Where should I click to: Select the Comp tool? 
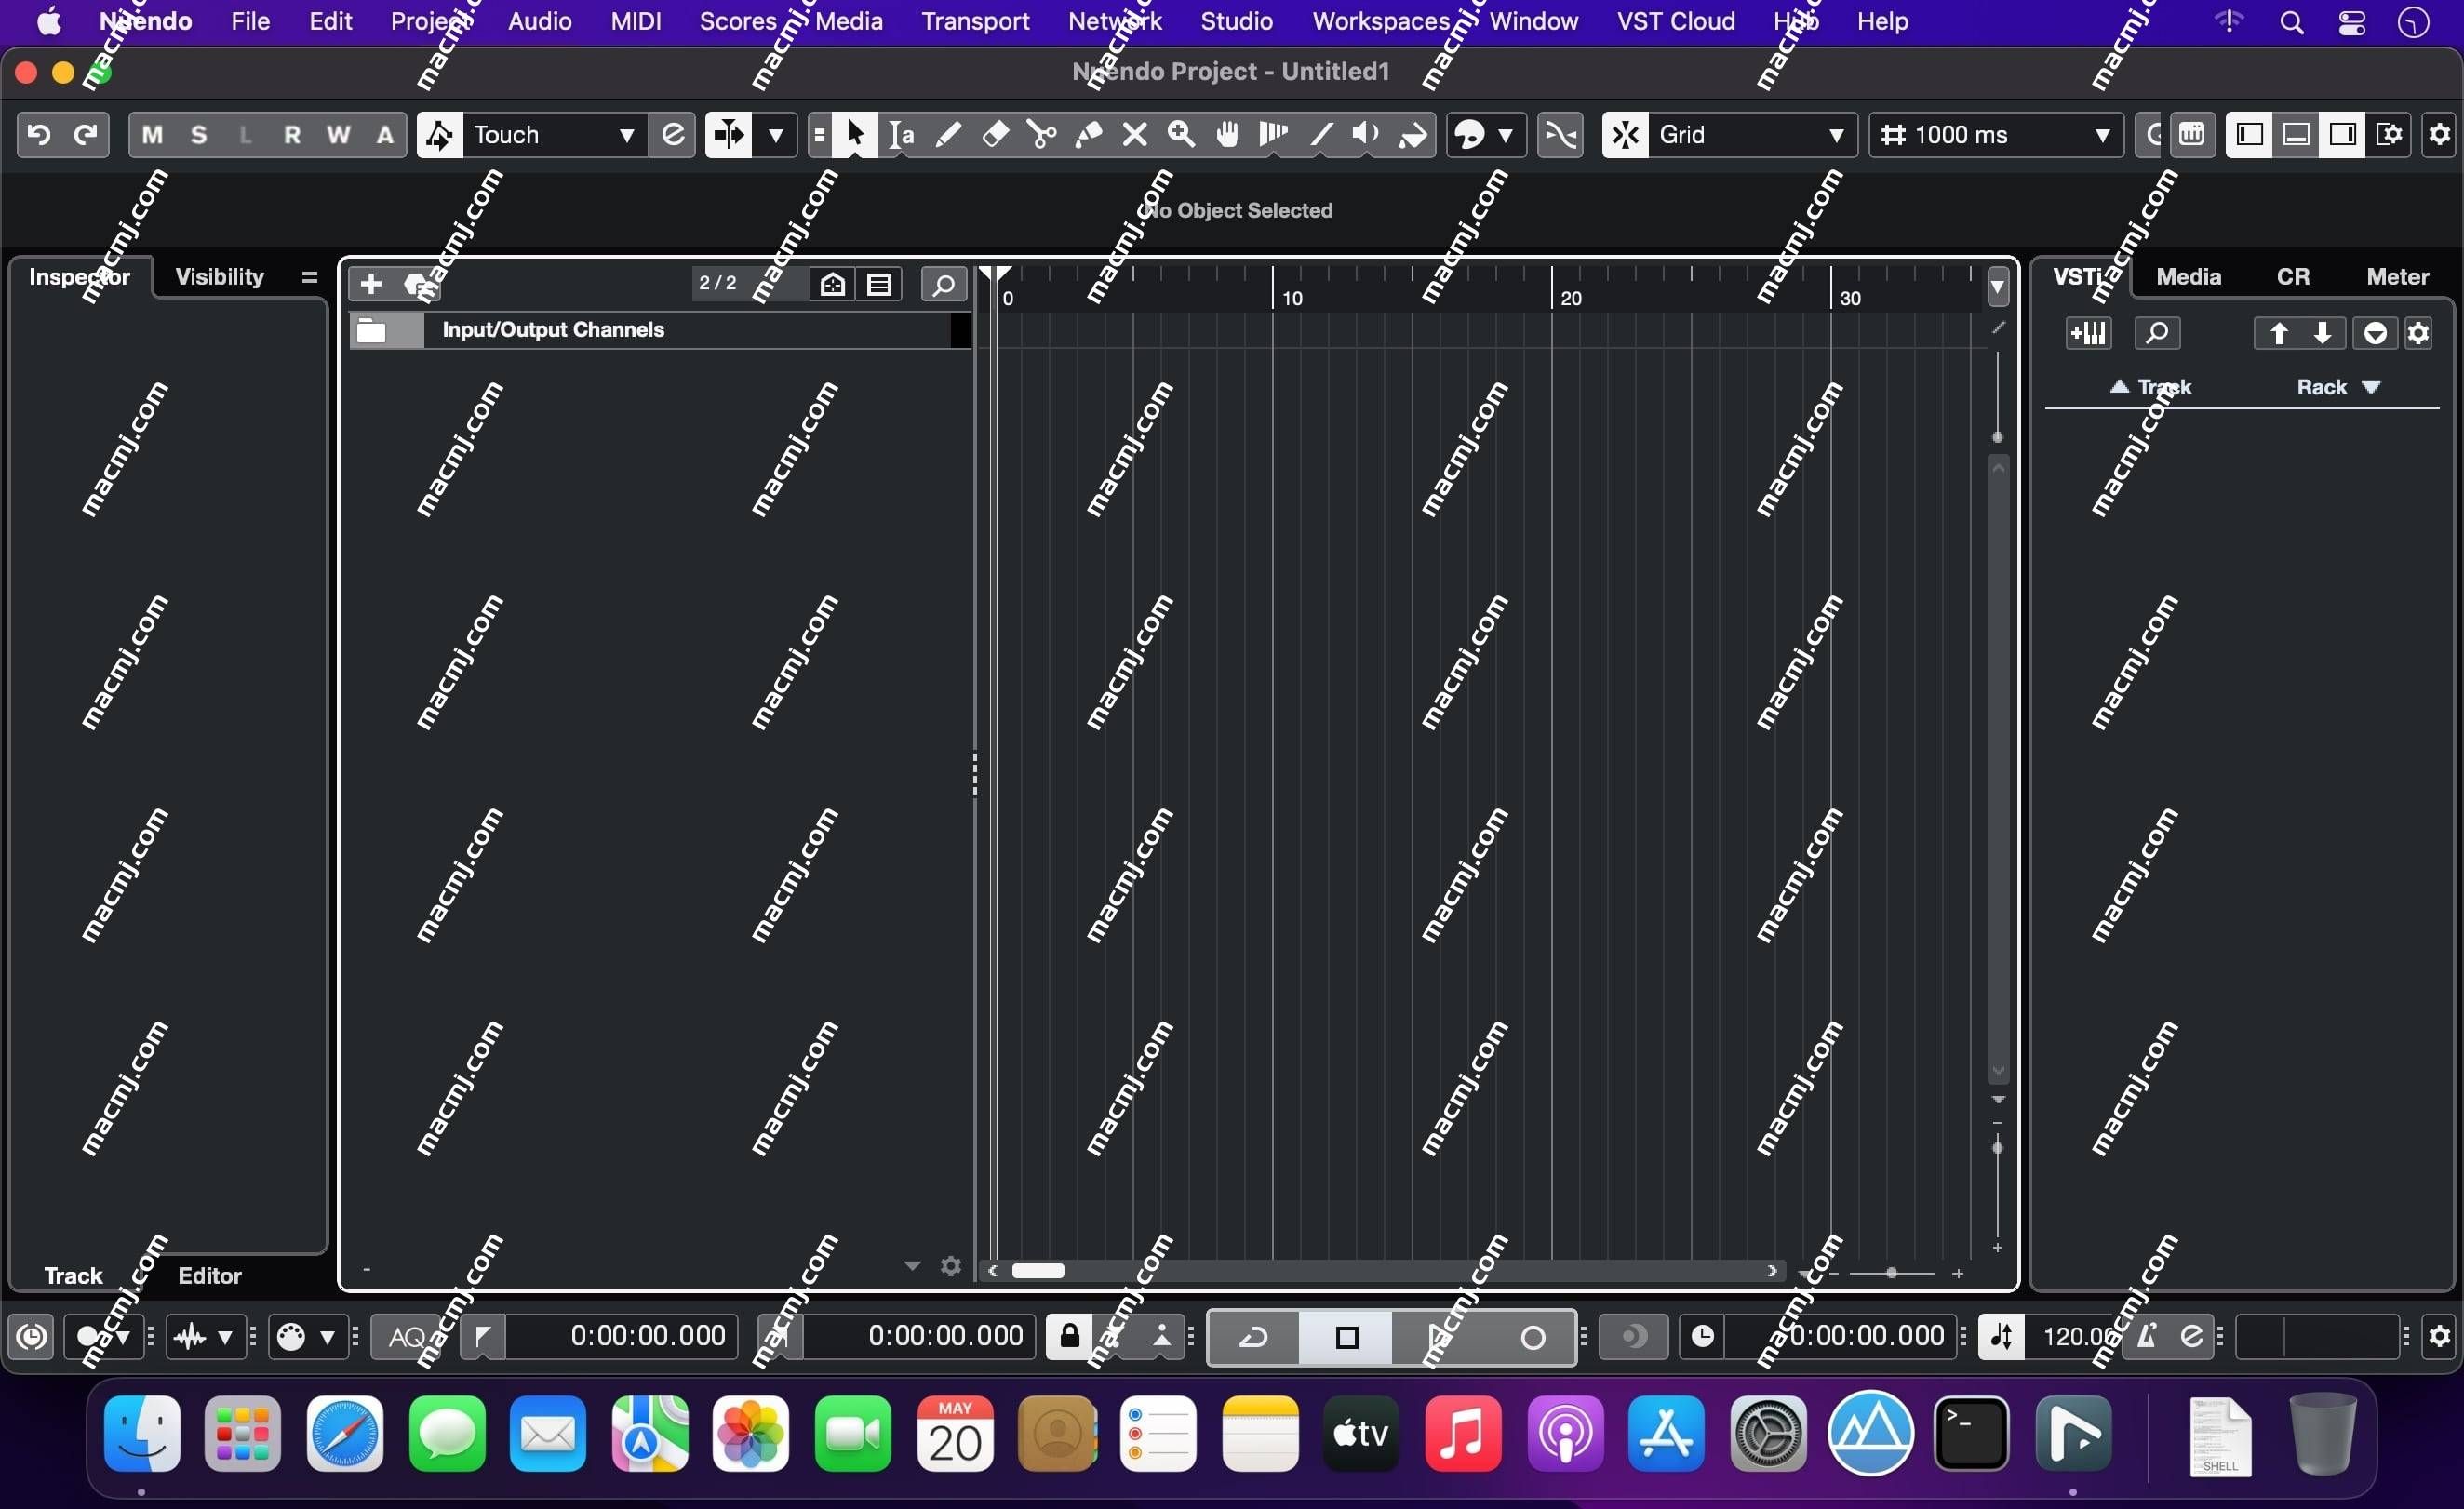1273,134
